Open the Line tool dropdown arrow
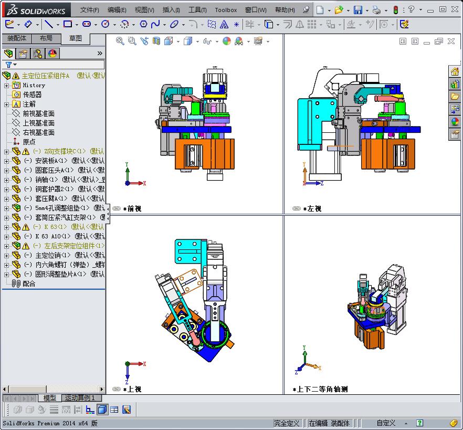Viewport: 463px width, 430px height. (x=58, y=25)
